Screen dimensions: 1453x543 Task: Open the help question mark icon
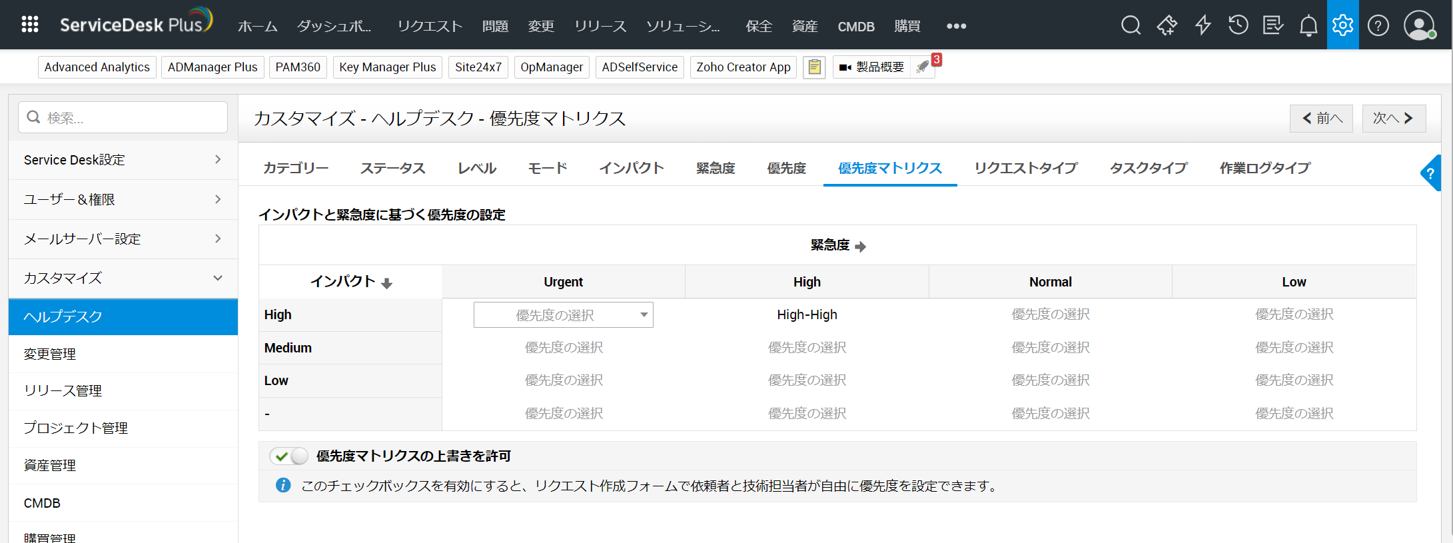(x=1378, y=26)
